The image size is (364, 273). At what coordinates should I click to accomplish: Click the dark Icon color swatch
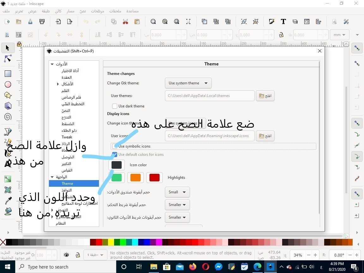117,165
